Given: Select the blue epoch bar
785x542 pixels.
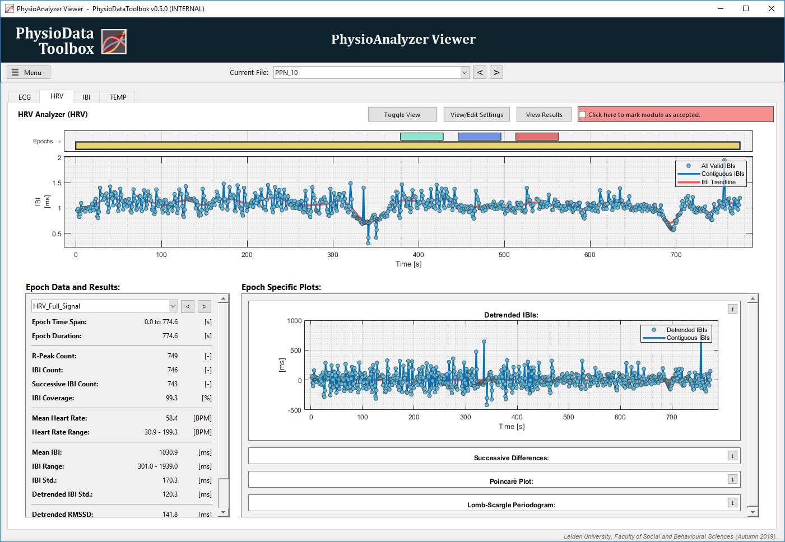Looking at the screenshot, I should click(x=480, y=137).
